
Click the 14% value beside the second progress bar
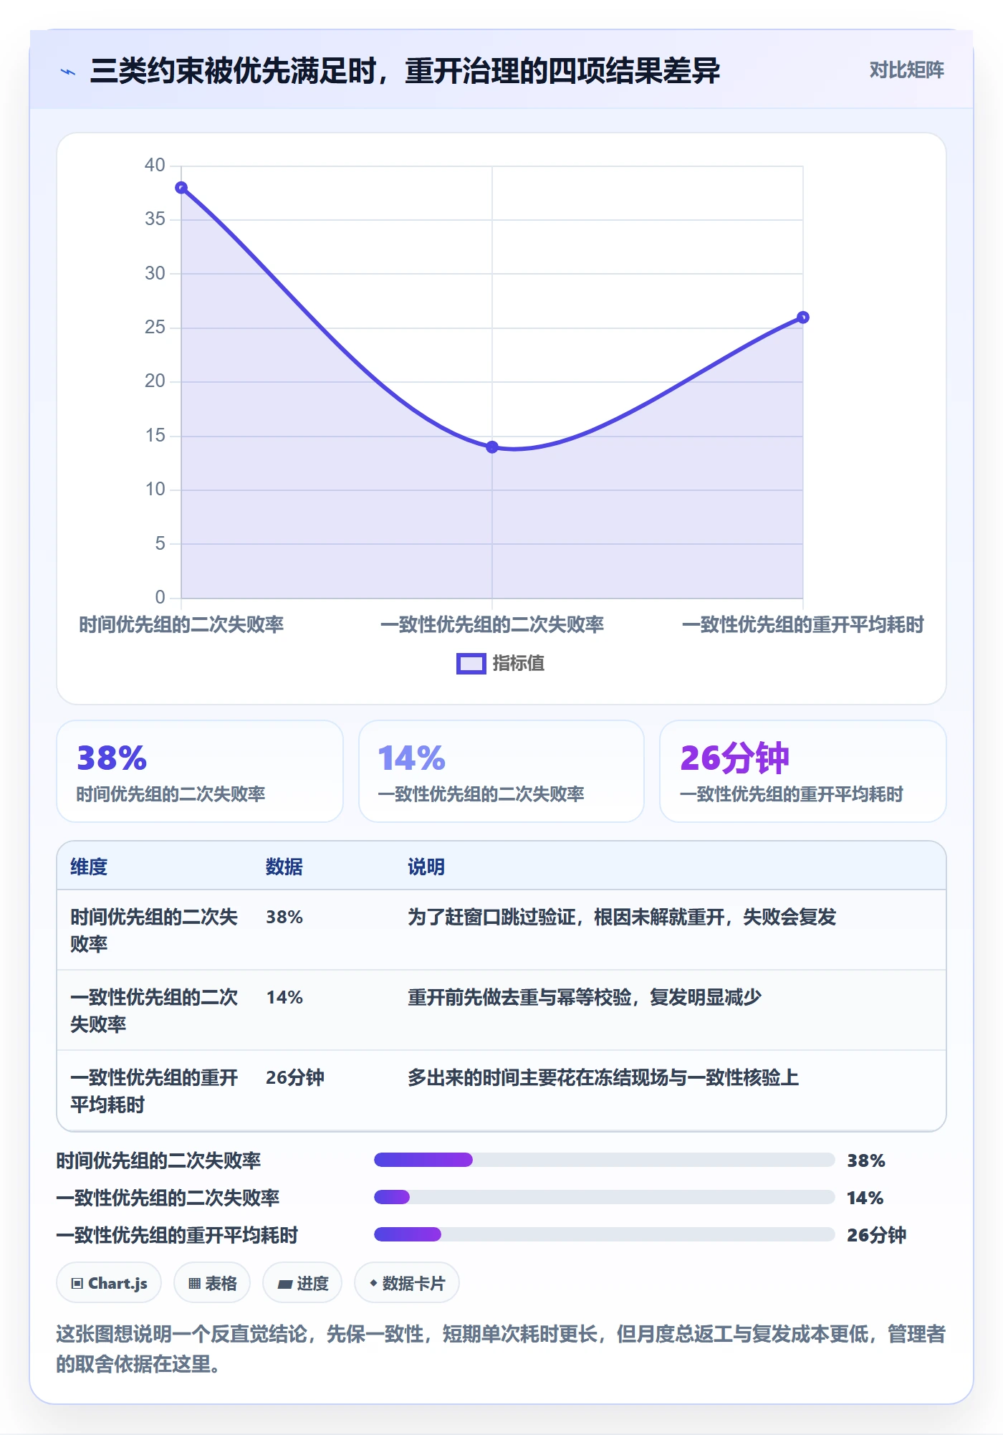tap(865, 1198)
